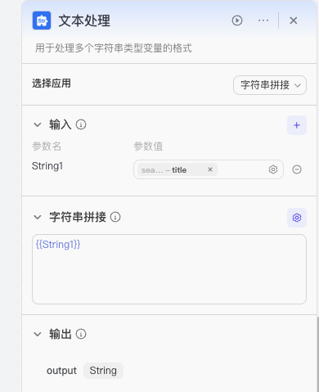Remove the sea... – title variable tag

[x=210, y=169]
